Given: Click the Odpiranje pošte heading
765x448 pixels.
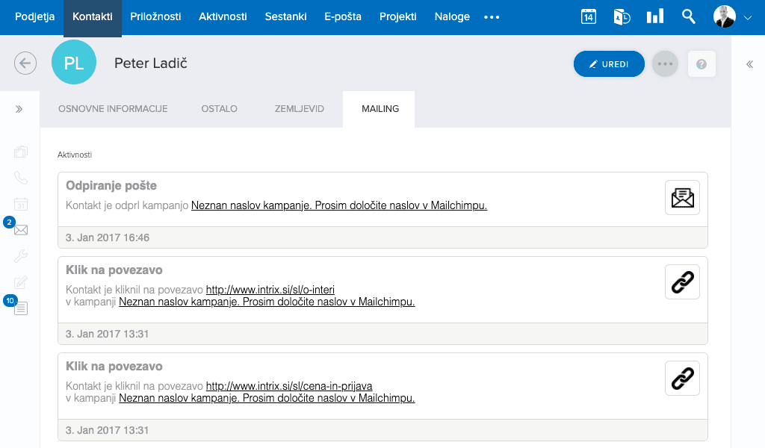Looking at the screenshot, I should tap(111, 186).
